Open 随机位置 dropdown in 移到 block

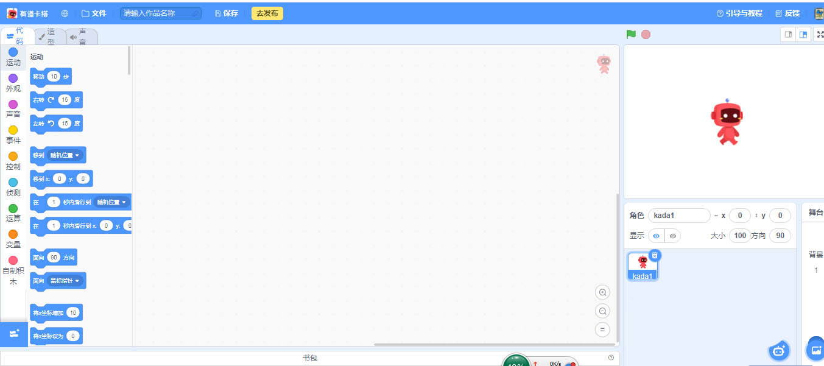pyautogui.click(x=65, y=155)
